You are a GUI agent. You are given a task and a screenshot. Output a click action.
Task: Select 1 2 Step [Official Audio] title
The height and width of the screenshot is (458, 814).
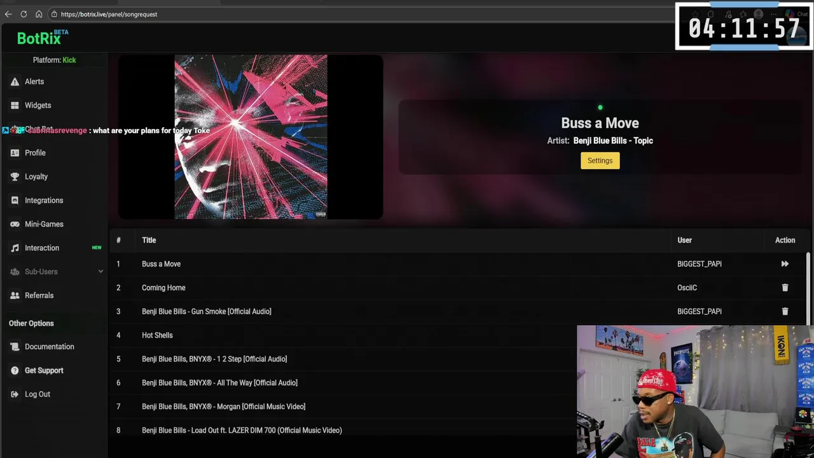(x=214, y=359)
